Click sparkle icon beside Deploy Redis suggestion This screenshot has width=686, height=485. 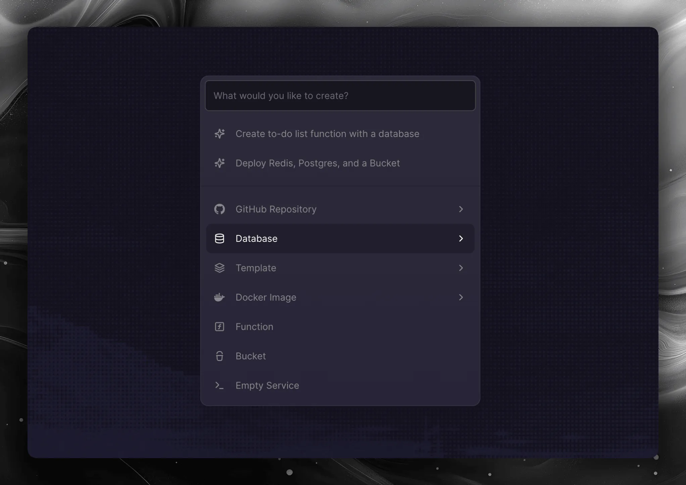[219, 163]
